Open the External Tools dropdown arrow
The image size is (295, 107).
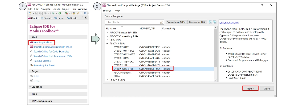point(70,13)
